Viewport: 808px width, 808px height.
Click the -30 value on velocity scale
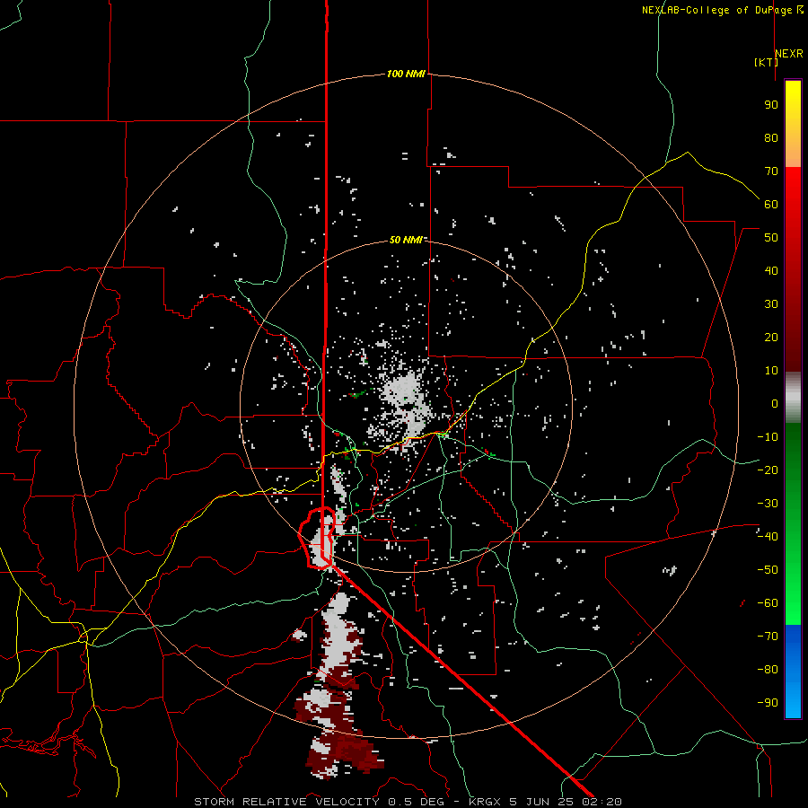click(x=768, y=504)
